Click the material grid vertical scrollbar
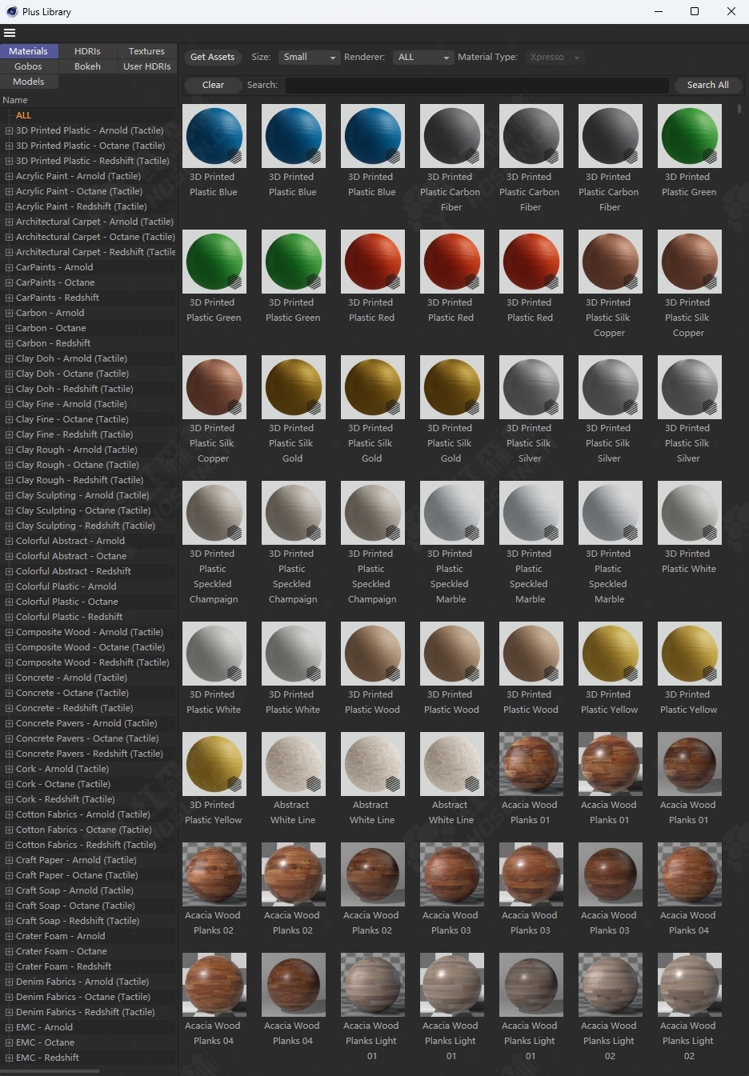Screen dimensions: 749x1076 pos(739,109)
